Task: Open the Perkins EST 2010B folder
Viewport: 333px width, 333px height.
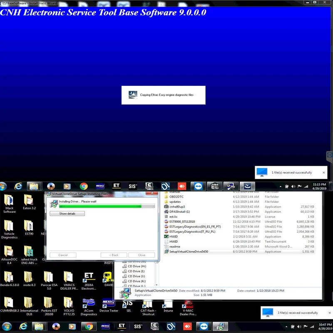Action: pos(48,302)
